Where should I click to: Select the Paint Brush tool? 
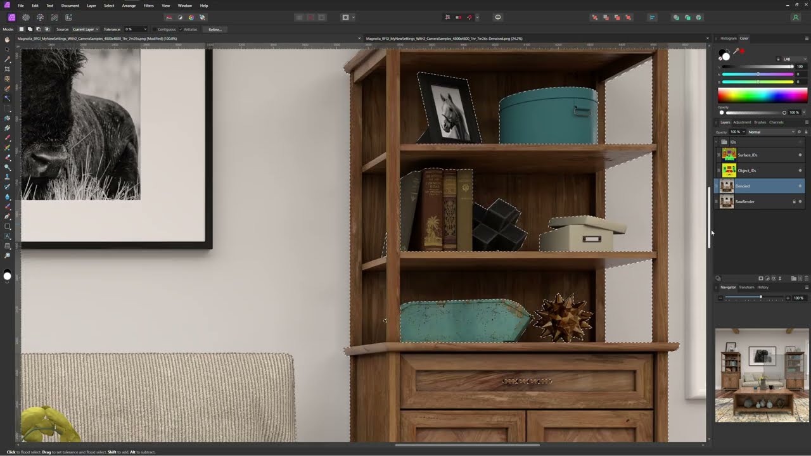tap(8, 137)
